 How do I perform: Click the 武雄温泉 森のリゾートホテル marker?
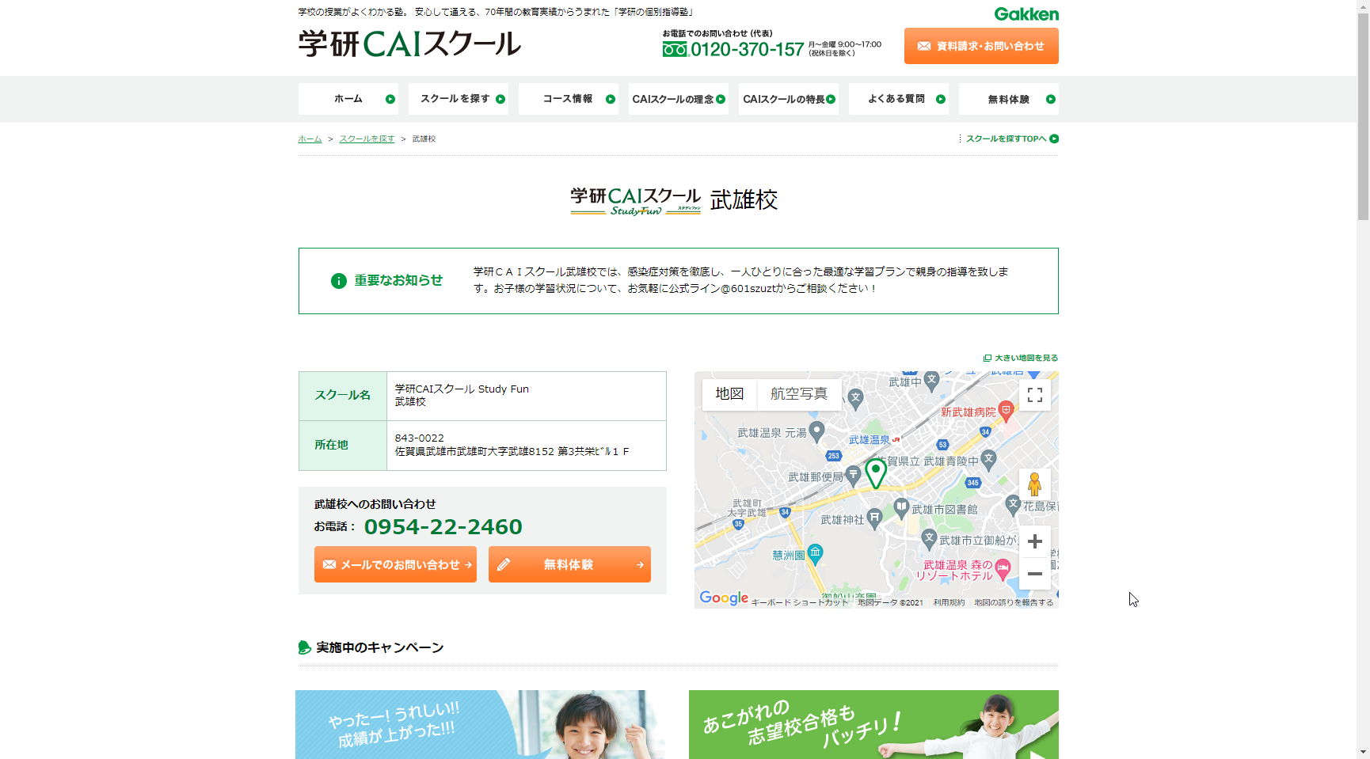tap(1003, 567)
